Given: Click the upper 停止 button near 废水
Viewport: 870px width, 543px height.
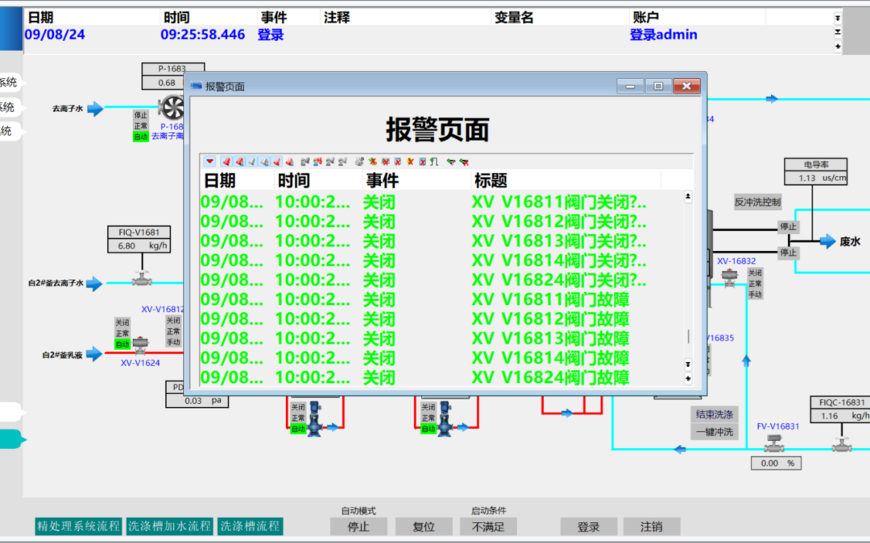Looking at the screenshot, I should [788, 227].
